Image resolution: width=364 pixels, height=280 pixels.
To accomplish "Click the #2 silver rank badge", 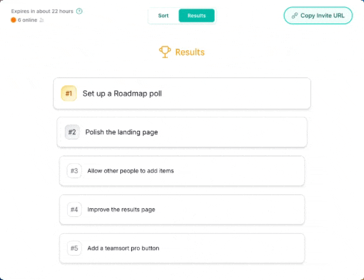I will [x=72, y=132].
